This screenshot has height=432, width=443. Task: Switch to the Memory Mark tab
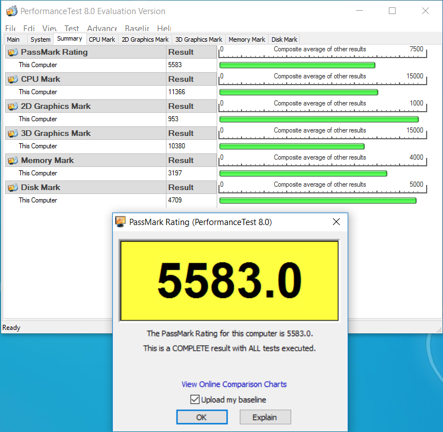pos(247,39)
